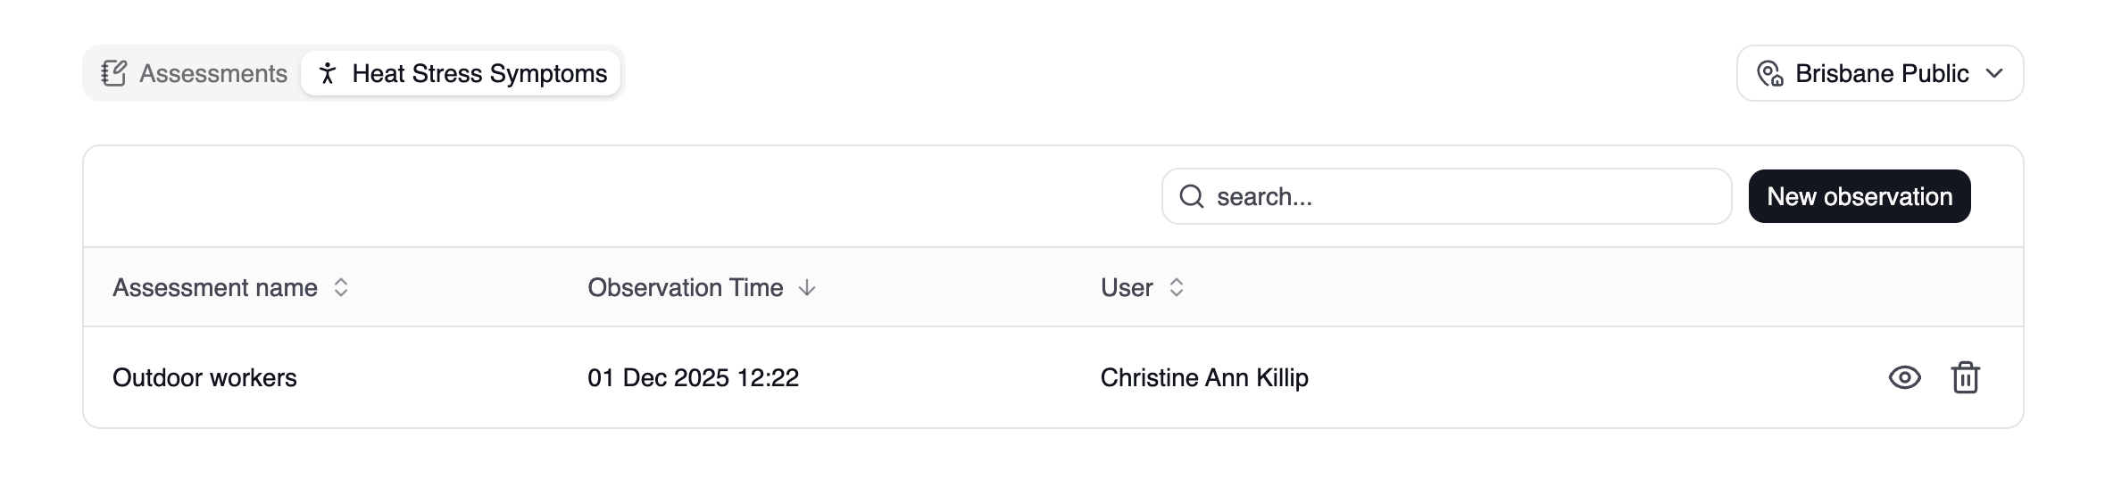Sort by Observation Time column
The width and height of the screenshot is (2105, 487).
[702, 287]
